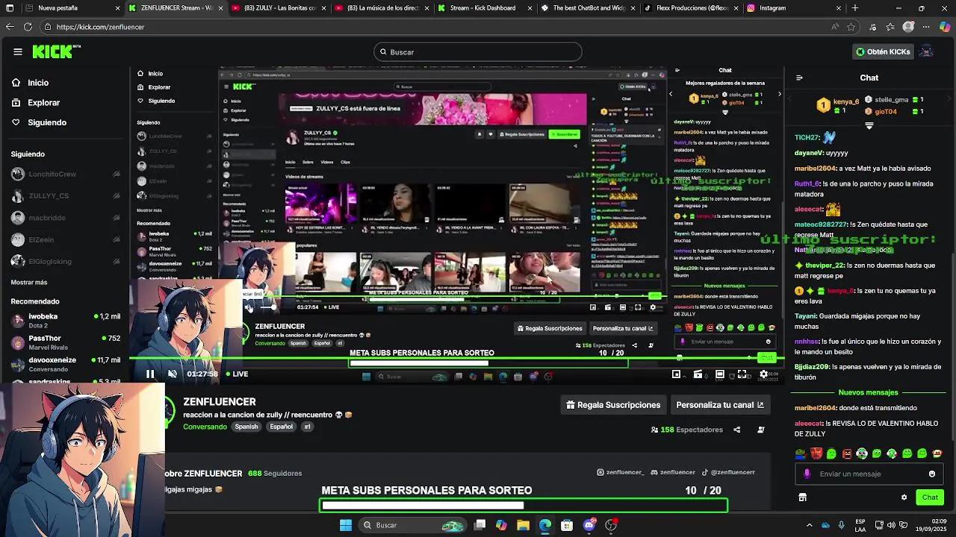This screenshot has width=956, height=537.
Task: Open the Kick hamburger menu
Action: pos(18,51)
